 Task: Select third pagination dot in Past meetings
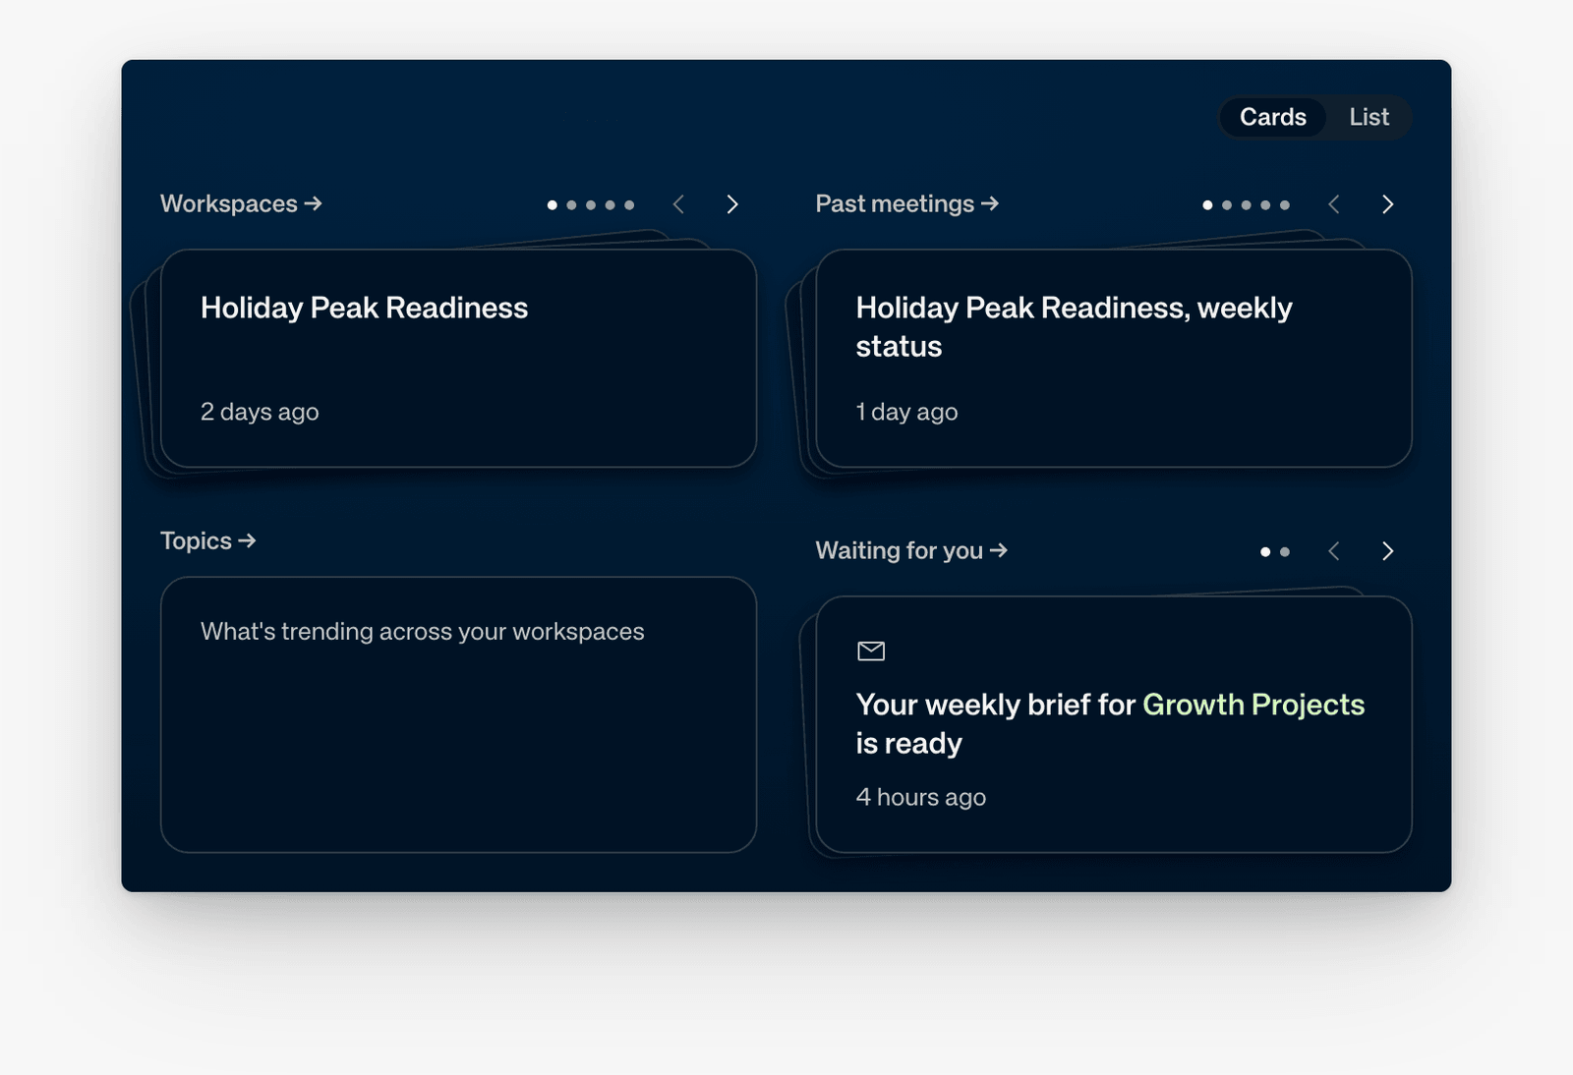pos(1246,205)
